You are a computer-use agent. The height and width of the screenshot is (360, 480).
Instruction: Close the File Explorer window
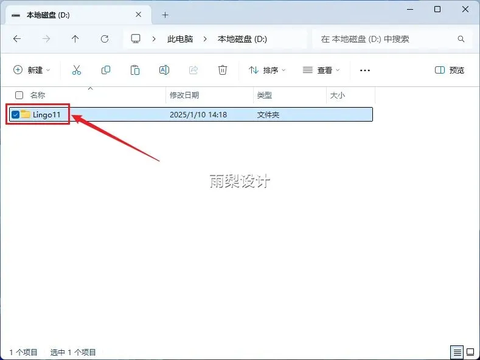pyautogui.click(x=465, y=9)
